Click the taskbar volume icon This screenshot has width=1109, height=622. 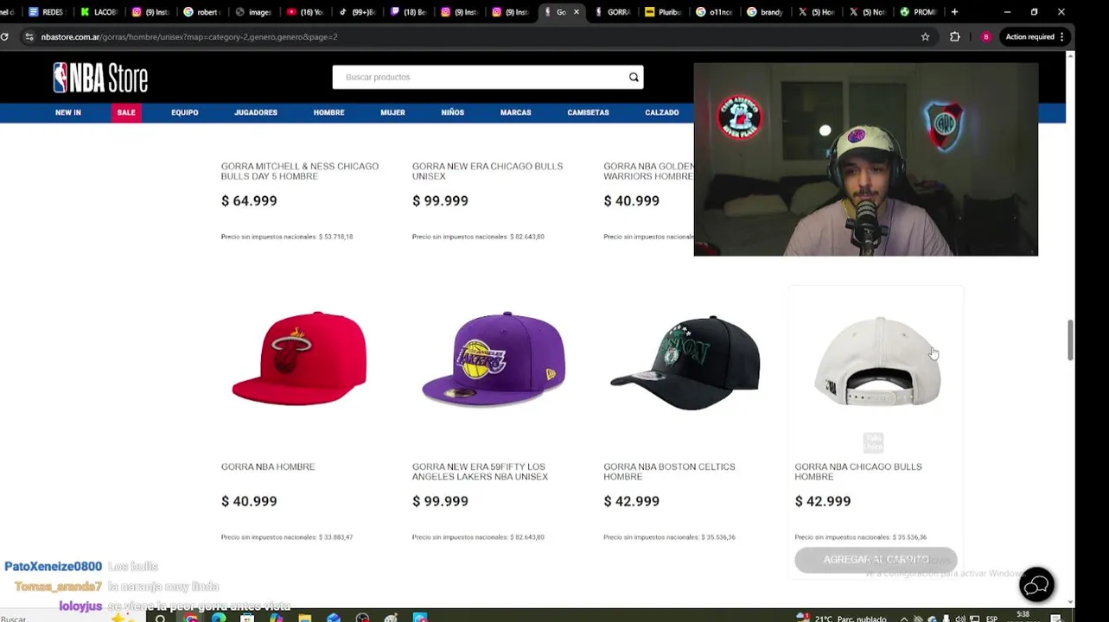(x=960, y=618)
